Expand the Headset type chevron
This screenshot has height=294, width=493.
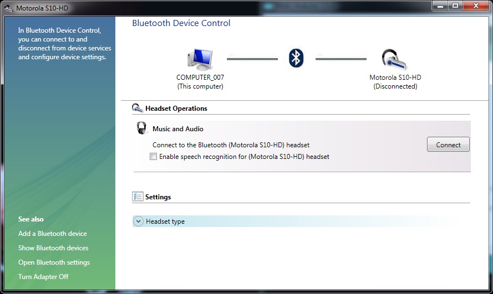coord(138,221)
